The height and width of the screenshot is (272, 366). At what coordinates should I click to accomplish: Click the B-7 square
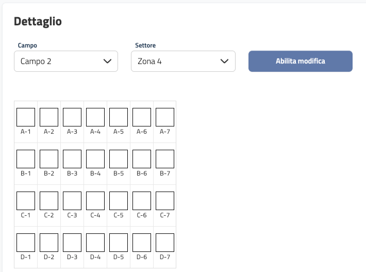click(x=165, y=159)
